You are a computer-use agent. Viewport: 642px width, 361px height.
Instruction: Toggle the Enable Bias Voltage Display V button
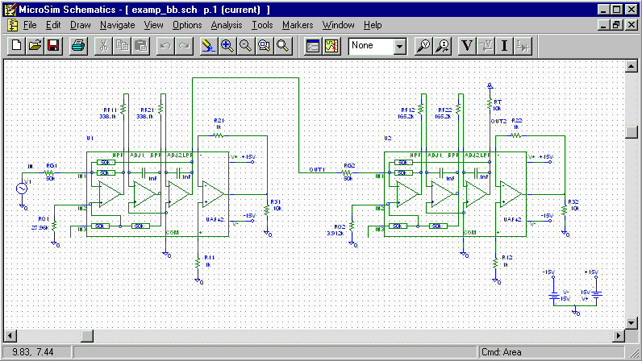click(x=466, y=46)
